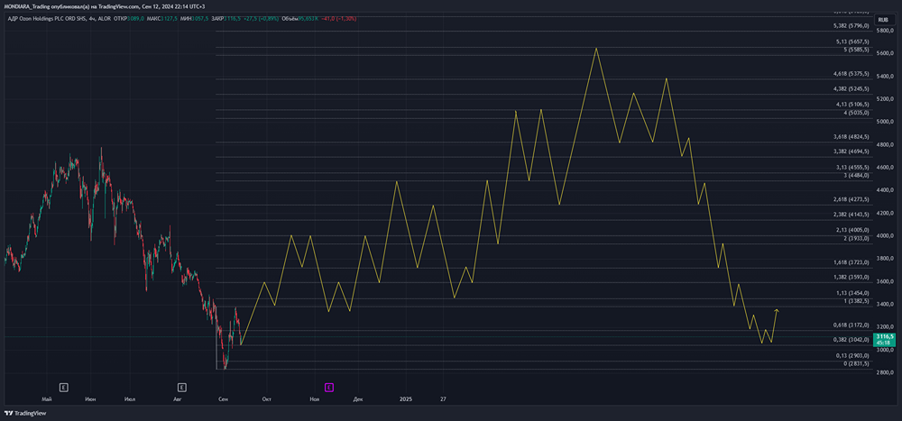902x421 pixels.
Task: Select the Fibonacci 1.618 level label
Action: [851, 261]
